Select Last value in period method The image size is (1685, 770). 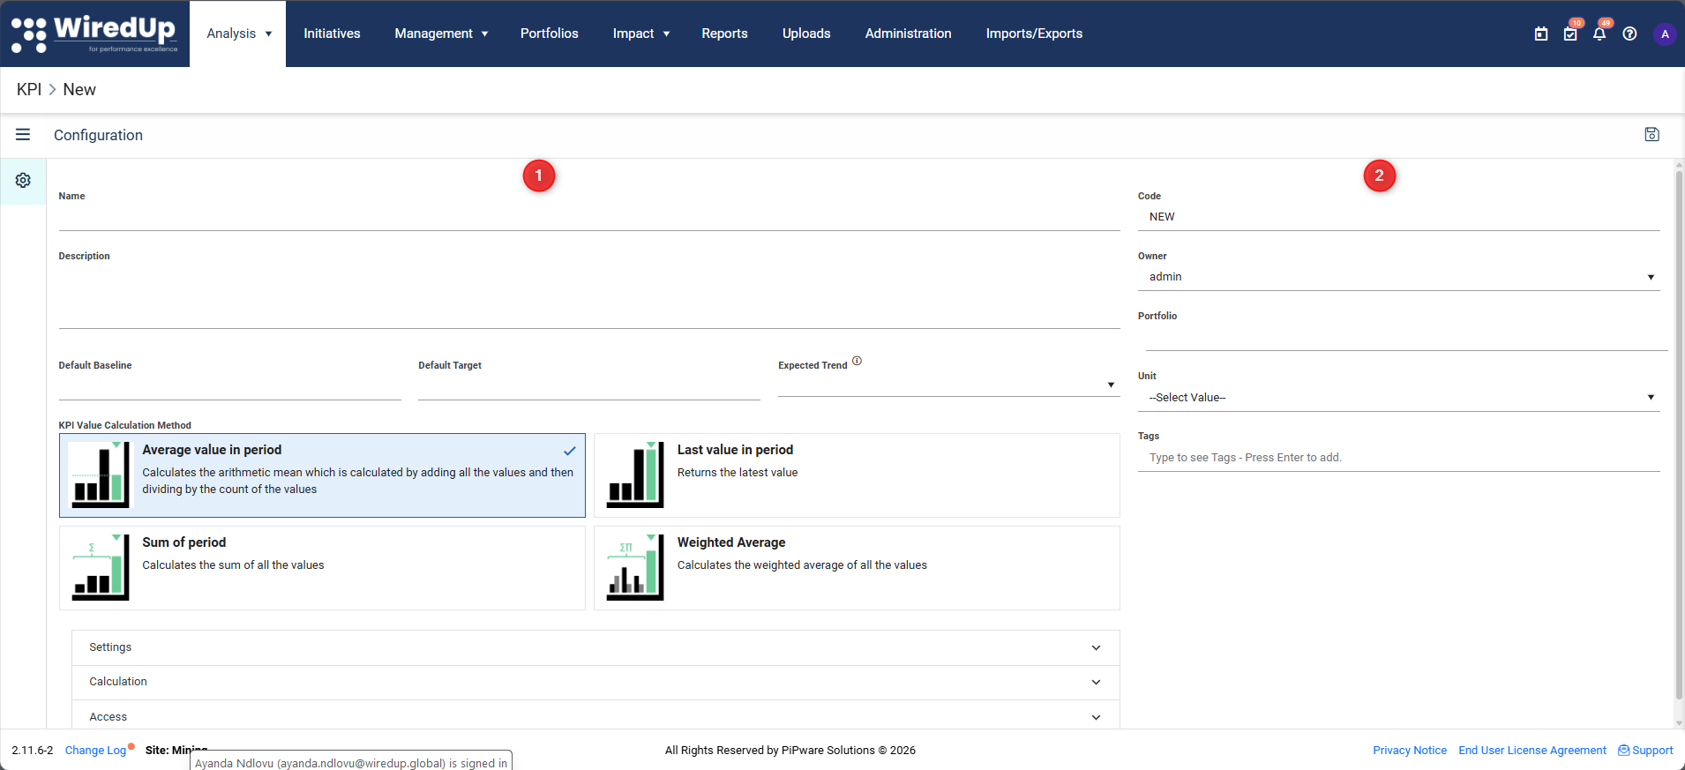click(857, 475)
